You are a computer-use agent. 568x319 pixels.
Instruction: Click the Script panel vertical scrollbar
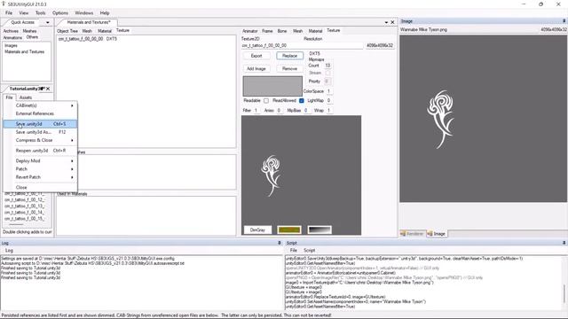[564, 282]
